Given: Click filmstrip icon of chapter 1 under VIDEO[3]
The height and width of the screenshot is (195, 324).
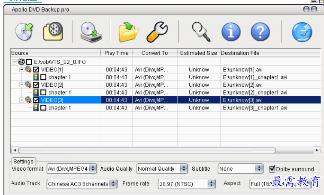Looking at the screenshot, I should click(x=36, y=107).
